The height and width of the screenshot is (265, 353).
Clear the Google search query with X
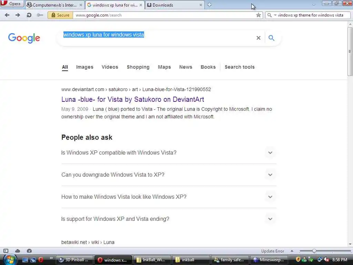coord(259,38)
